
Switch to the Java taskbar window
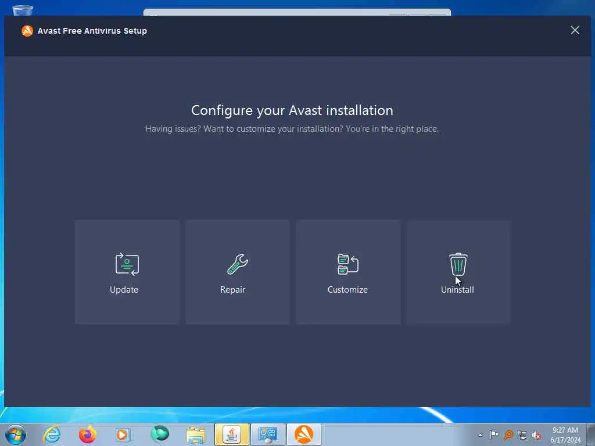tap(231, 434)
